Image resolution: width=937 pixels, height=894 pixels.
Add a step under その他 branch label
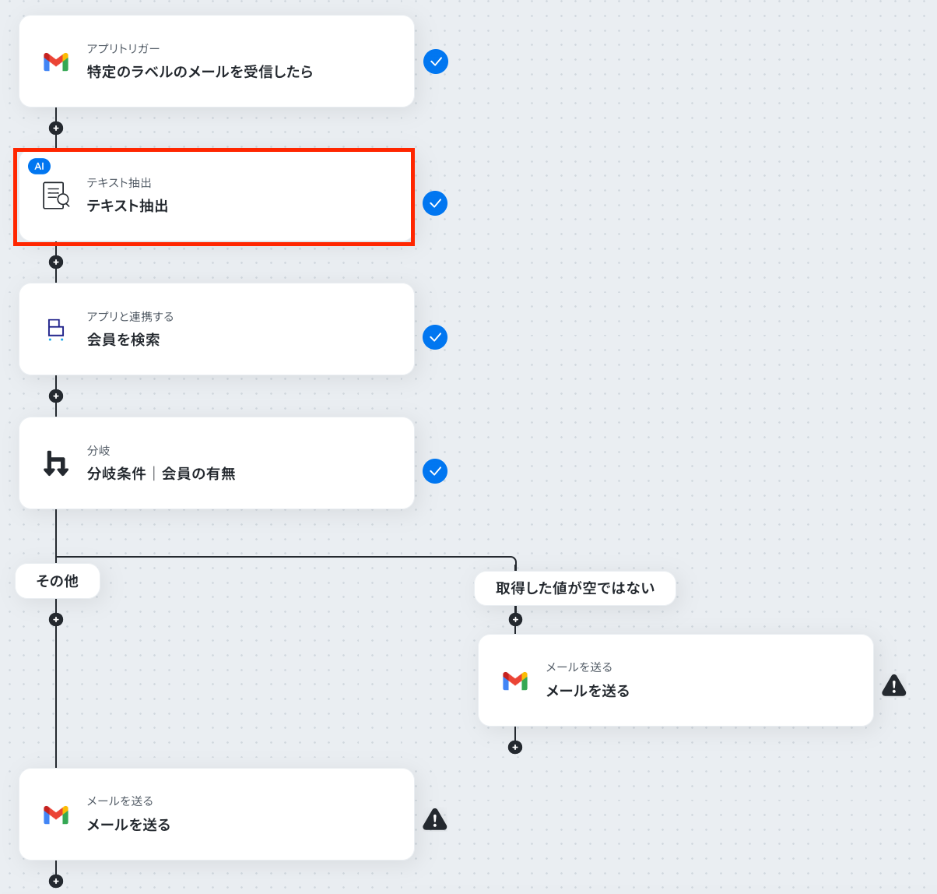[x=56, y=620]
